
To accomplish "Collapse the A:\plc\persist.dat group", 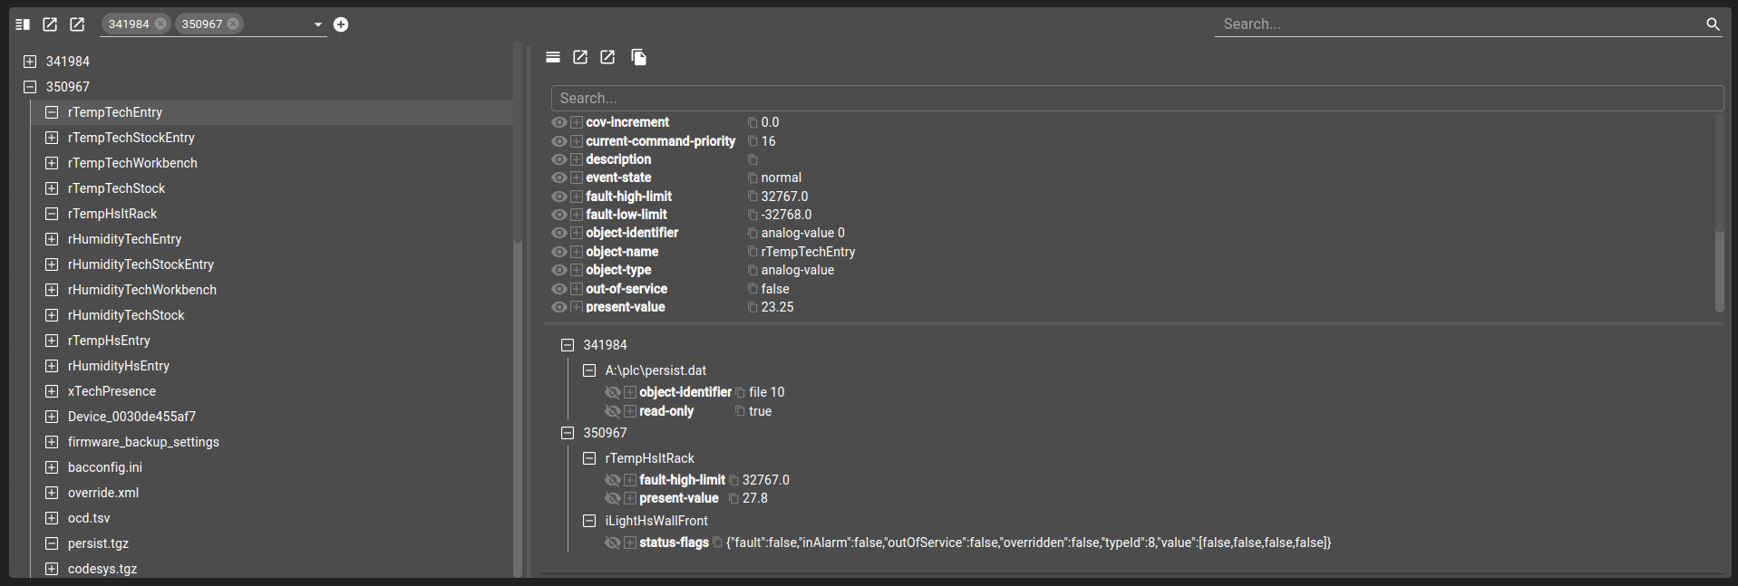I will click(589, 370).
